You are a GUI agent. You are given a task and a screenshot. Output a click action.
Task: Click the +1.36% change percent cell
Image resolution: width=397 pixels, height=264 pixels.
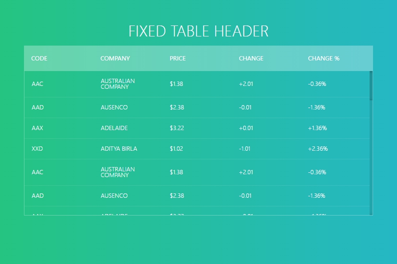tap(317, 128)
